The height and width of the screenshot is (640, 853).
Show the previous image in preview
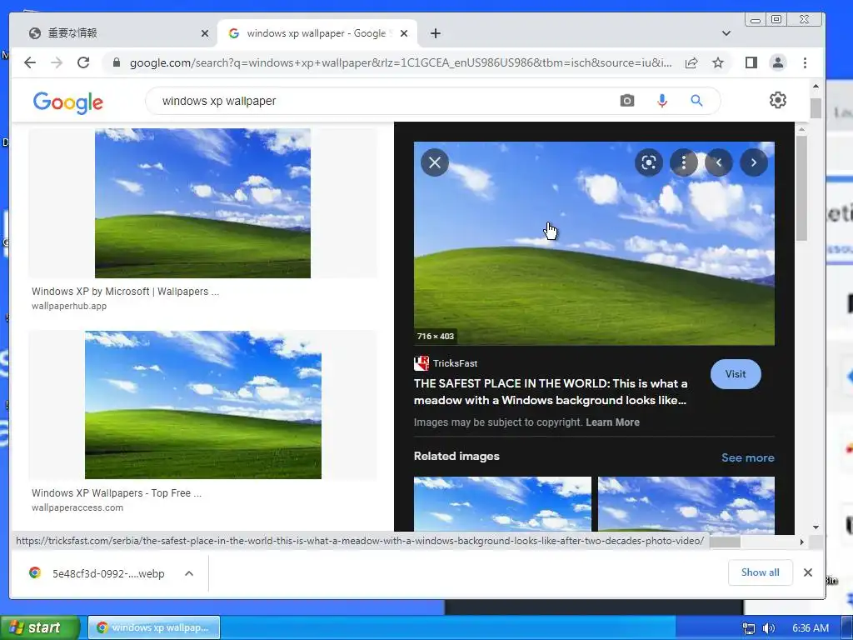pos(719,162)
